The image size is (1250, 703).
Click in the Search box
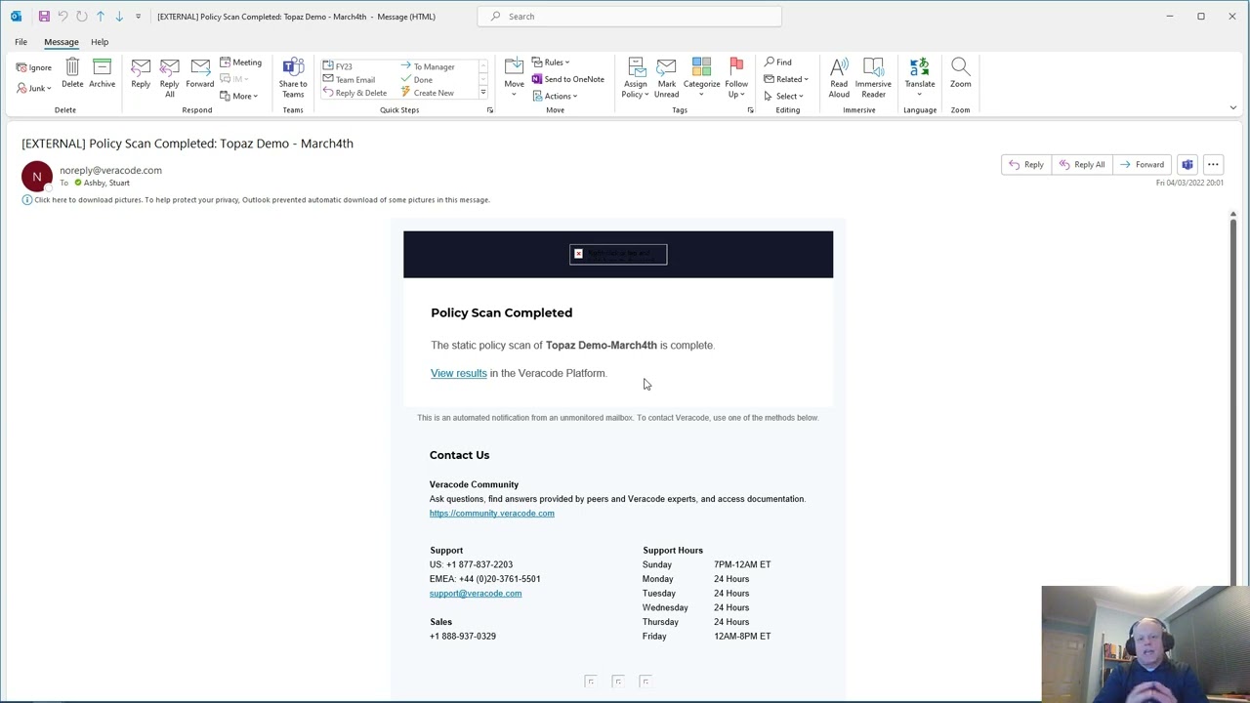[630, 17]
